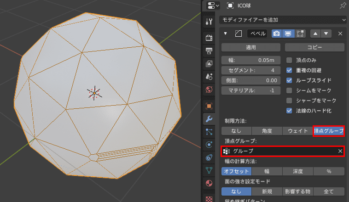The image size is (349, 202).
Task: Adjust the セグメント 4 value field
Action: point(251,70)
